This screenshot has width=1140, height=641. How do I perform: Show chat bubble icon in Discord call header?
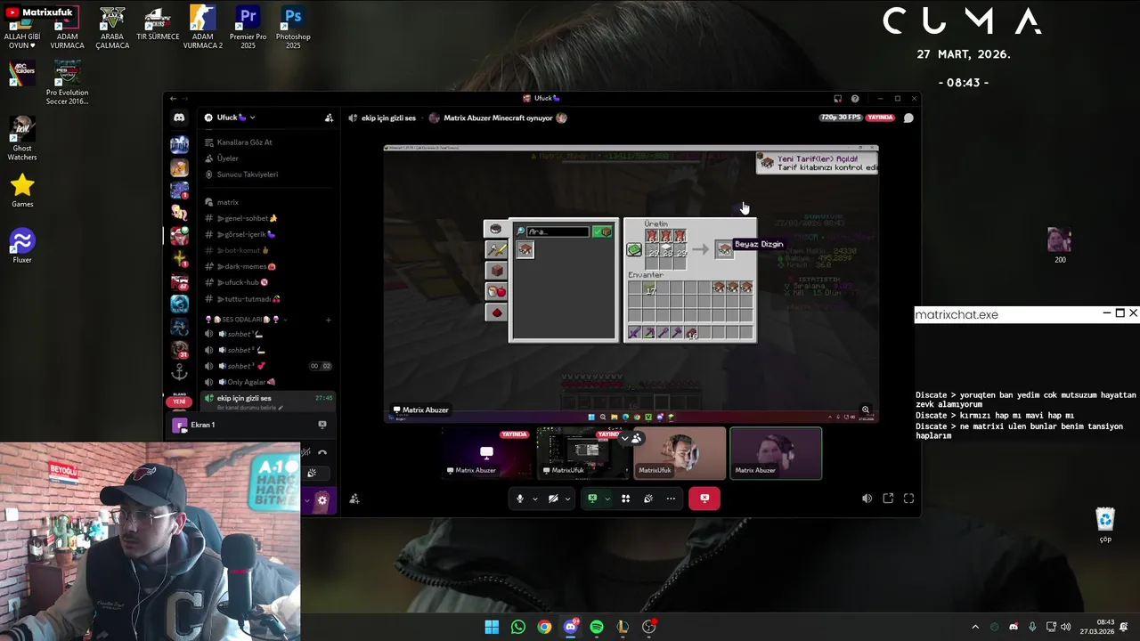pos(908,118)
